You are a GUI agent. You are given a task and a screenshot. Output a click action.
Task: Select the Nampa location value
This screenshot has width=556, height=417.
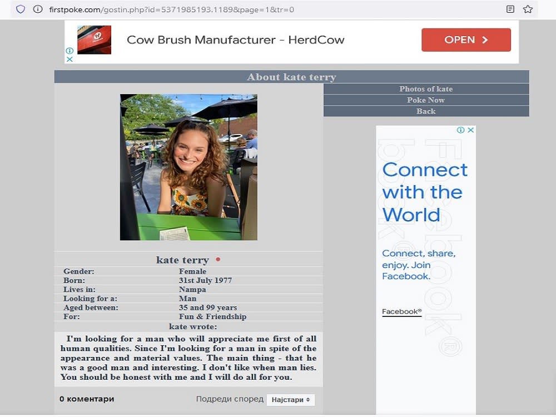click(192, 290)
